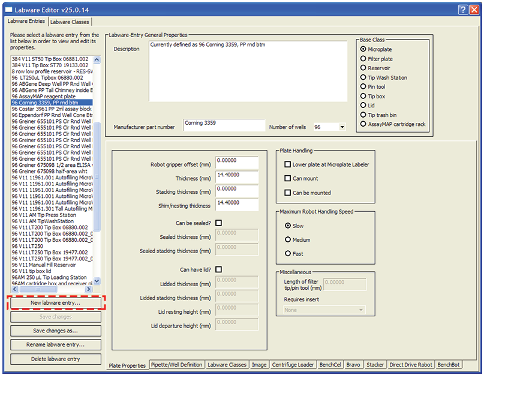This screenshot has height=396, width=508.
Task: Tick the Can have lid checkbox
Action: tap(219, 269)
